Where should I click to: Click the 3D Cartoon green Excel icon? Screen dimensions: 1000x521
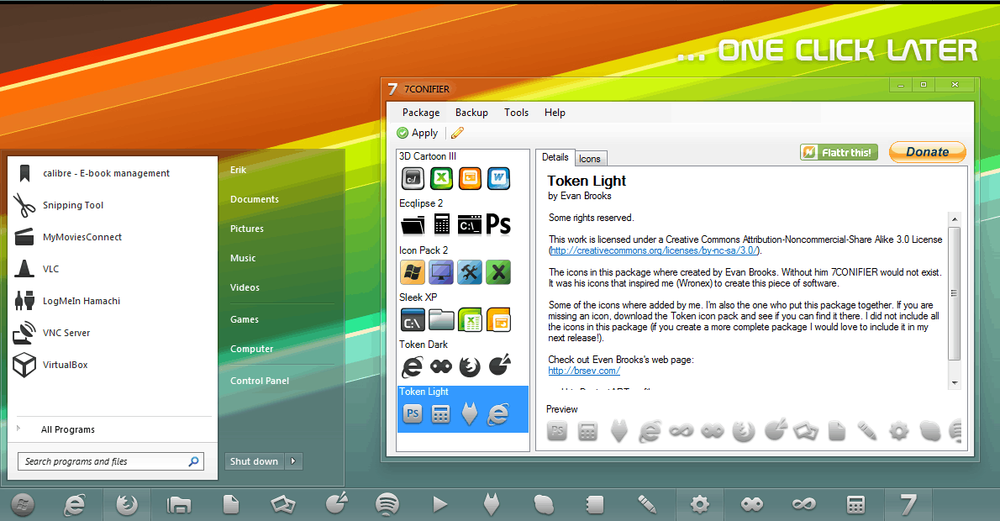441,178
